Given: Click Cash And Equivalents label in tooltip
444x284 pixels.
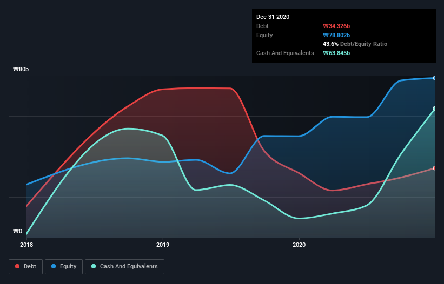Looking at the screenshot, I should pyautogui.click(x=285, y=53).
